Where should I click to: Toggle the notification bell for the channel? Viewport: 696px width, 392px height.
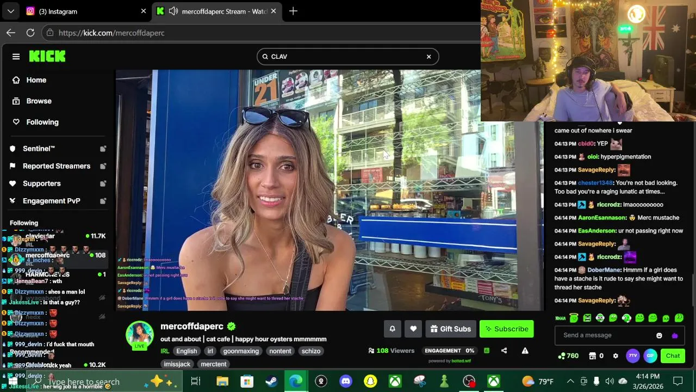pos(392,329)
